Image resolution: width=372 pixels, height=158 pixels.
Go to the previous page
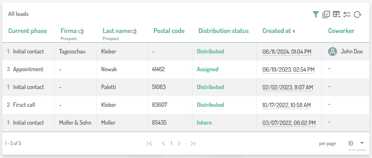[x=163, y=144]
